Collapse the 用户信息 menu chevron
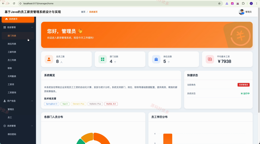The height and width of the screenshot is (144, 260). (x=32, y=101)
